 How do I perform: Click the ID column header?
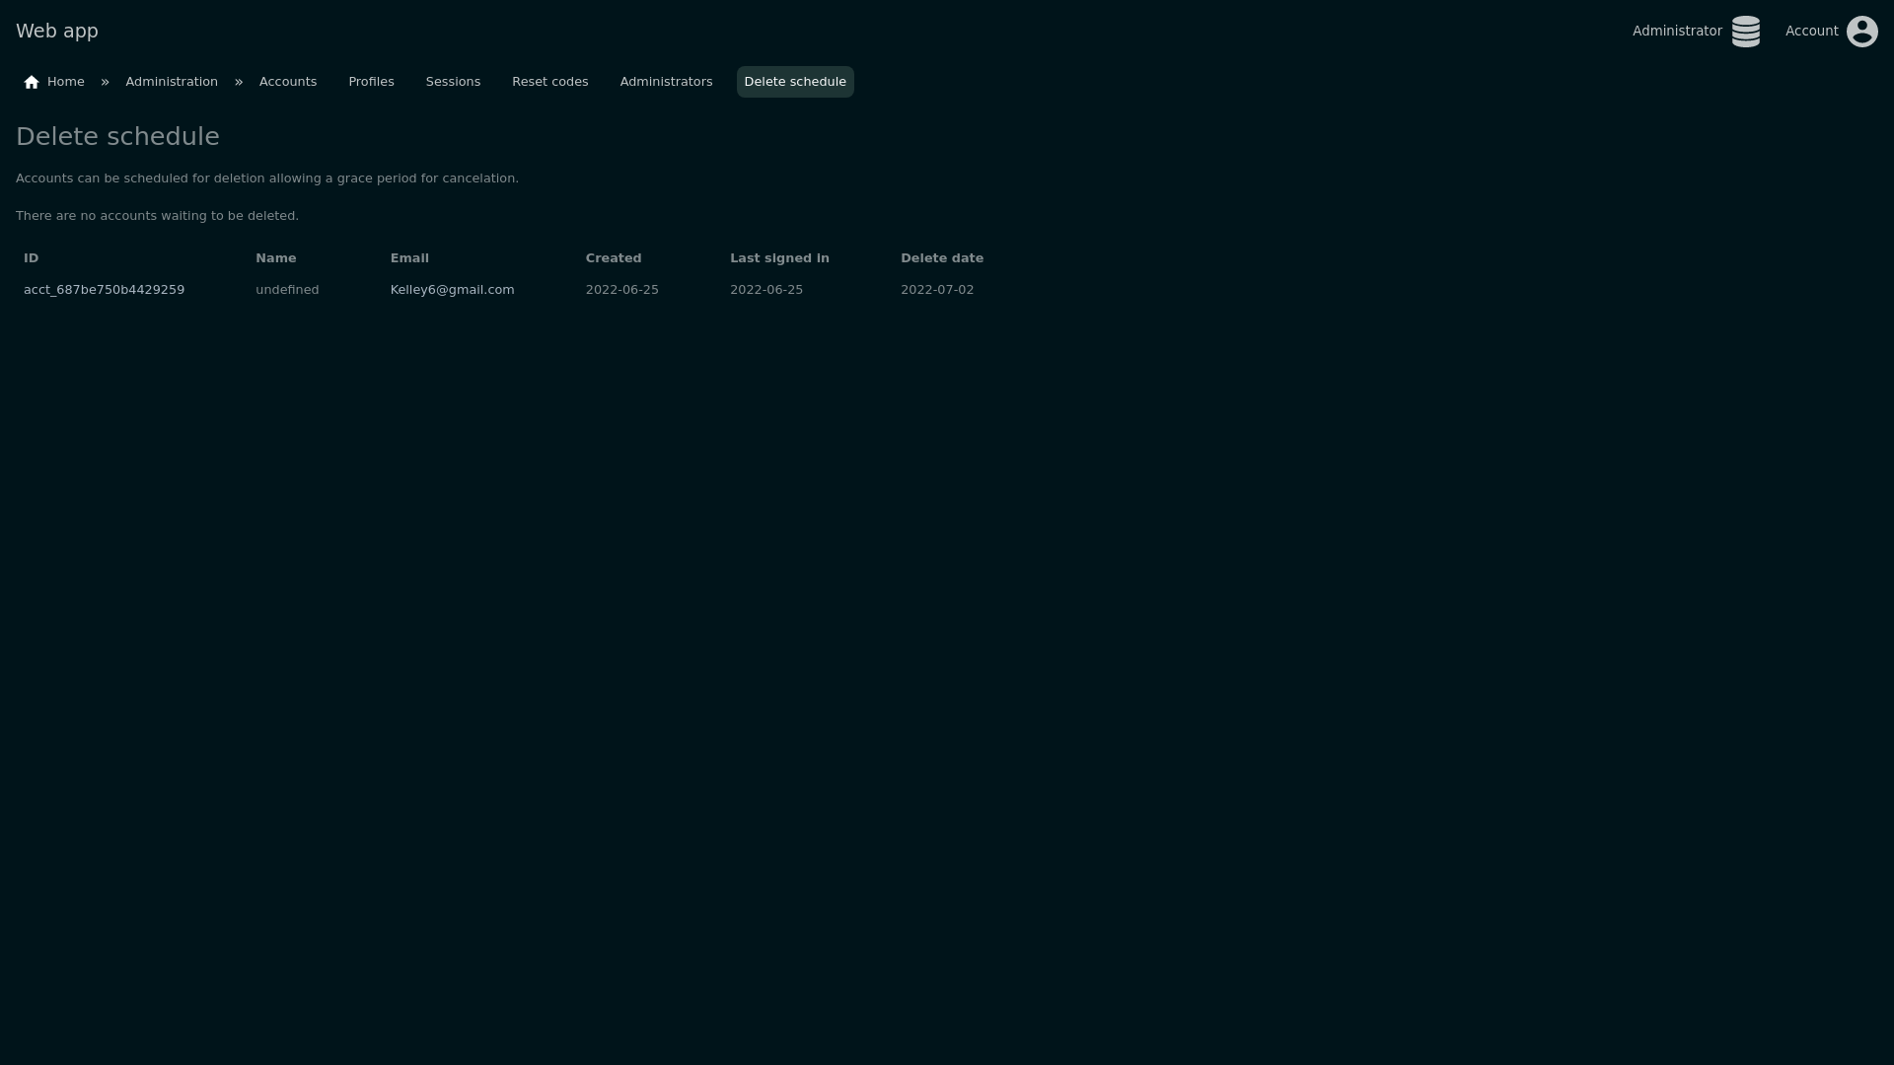tap(32, 258)
